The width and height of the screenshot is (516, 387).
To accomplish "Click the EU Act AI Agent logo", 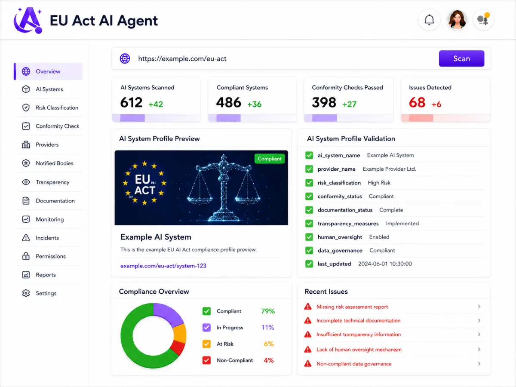I will click(28, 20).
